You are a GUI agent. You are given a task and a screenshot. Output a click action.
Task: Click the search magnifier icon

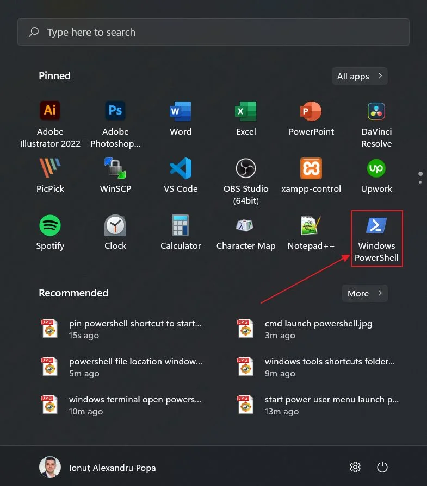[34, 32]
